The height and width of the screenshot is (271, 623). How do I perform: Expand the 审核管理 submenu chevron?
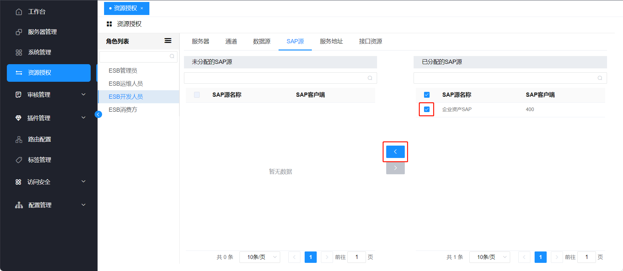click(x=84, y=94)
